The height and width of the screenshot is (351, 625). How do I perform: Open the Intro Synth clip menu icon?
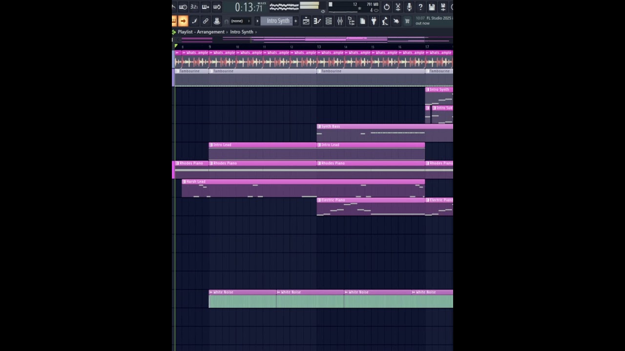(427, 90)
